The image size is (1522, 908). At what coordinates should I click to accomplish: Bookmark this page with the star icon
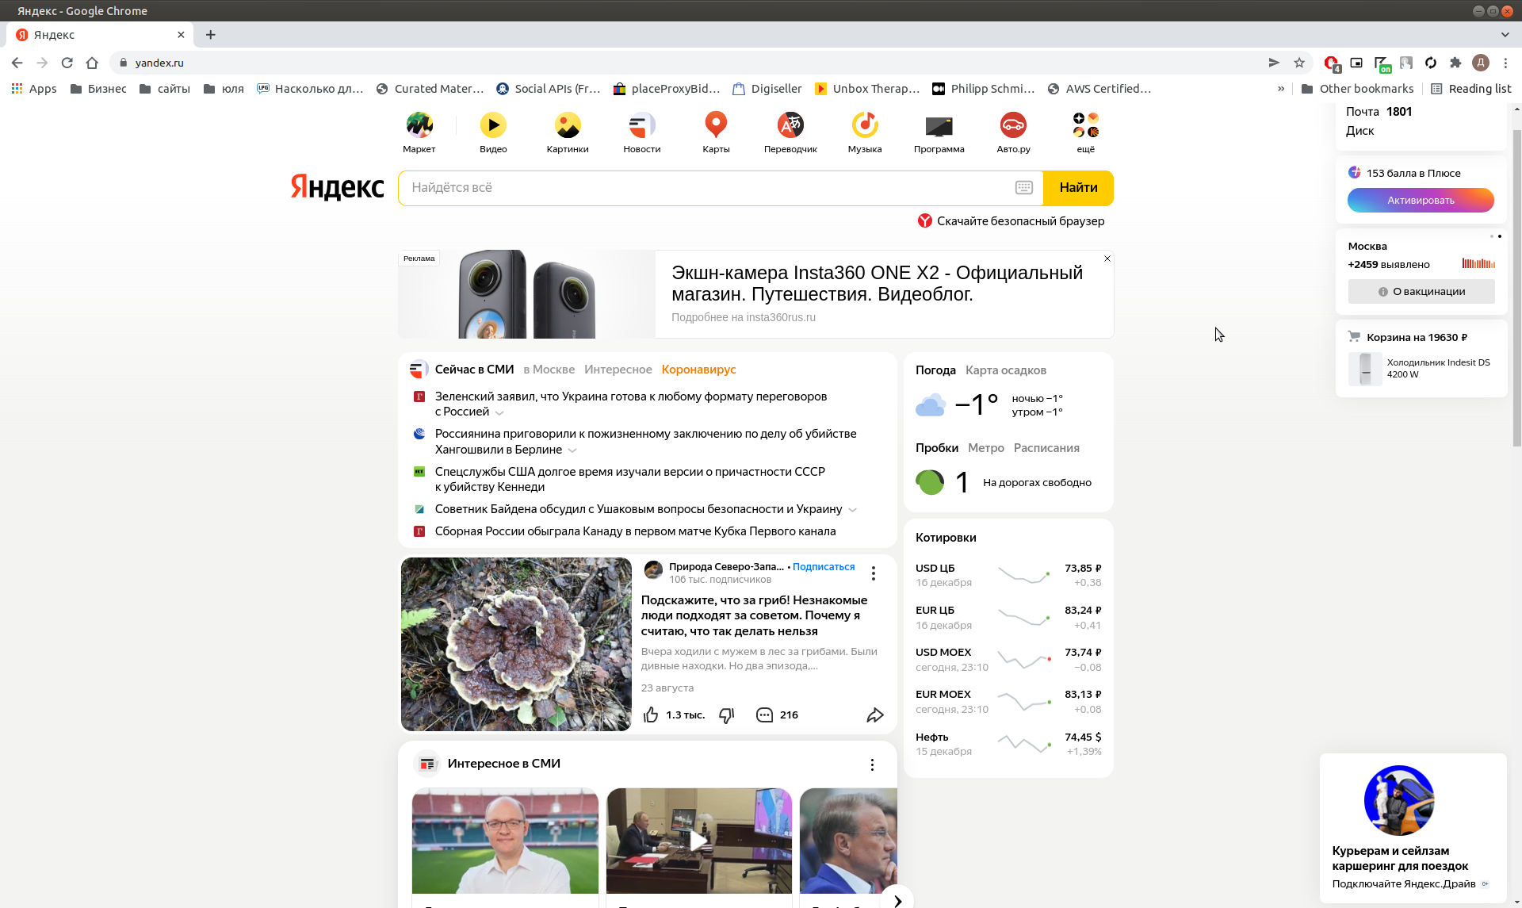click(1299, 63)
